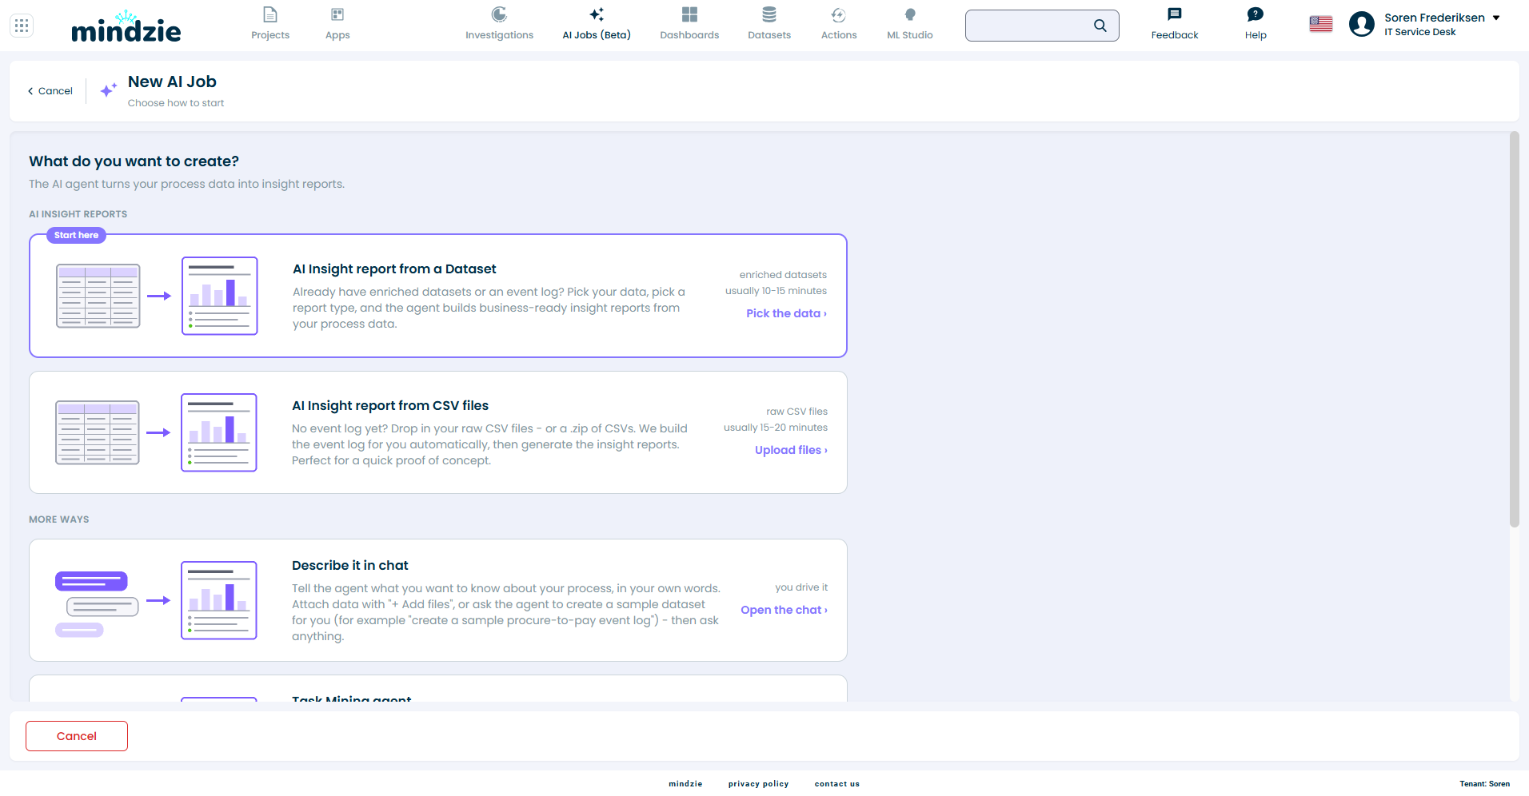The height and width of the screenshot is (796, 1529).
Task: Click the Feedback chat icon
Action: (x=1174, y=14)
